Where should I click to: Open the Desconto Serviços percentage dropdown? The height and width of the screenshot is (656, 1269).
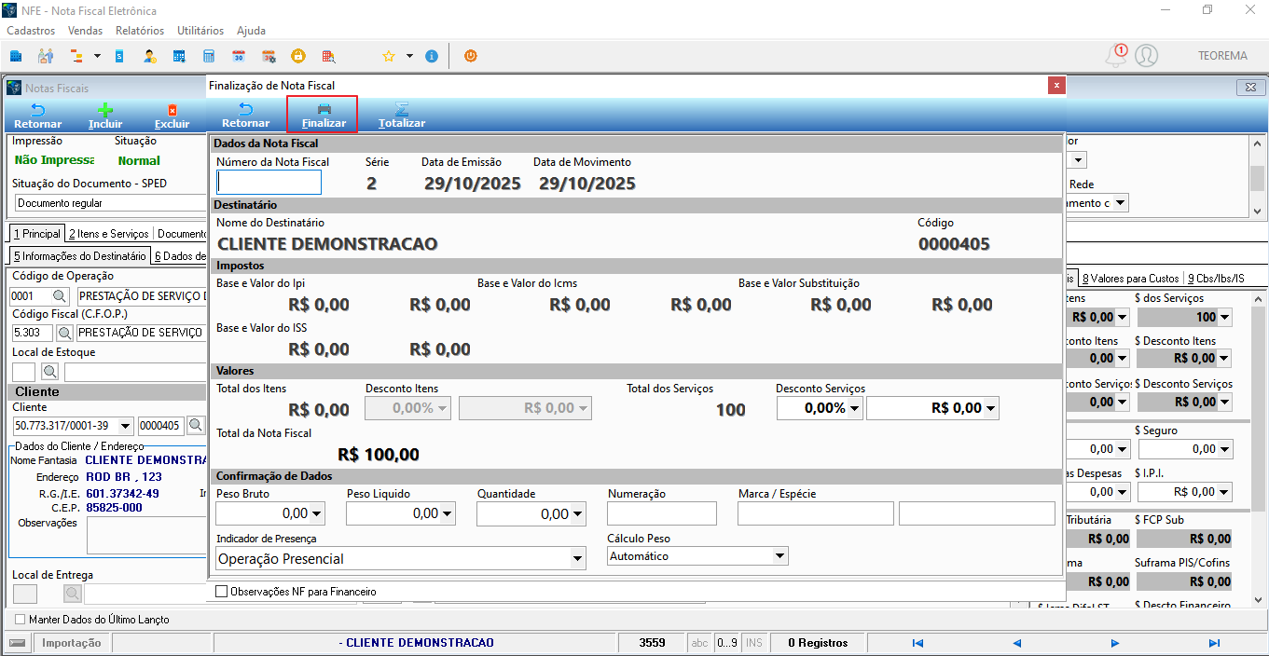point(854,408)
